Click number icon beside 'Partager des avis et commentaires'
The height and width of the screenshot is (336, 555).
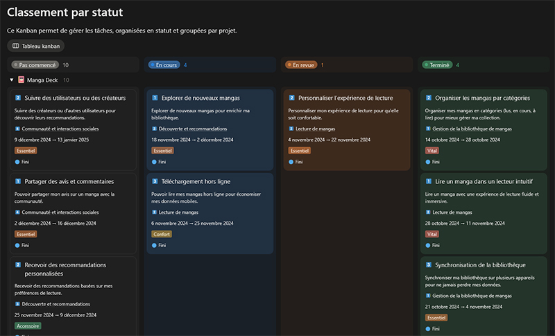[x=18, y=181]
